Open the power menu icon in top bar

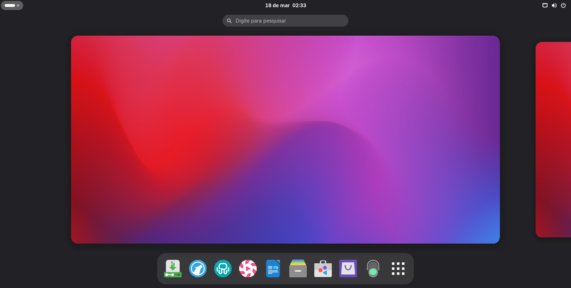tap(563, 5)
